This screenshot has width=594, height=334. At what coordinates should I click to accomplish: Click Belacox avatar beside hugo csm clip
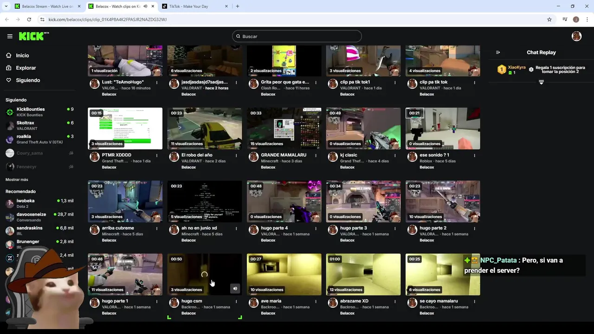click(x=174, y=302)
